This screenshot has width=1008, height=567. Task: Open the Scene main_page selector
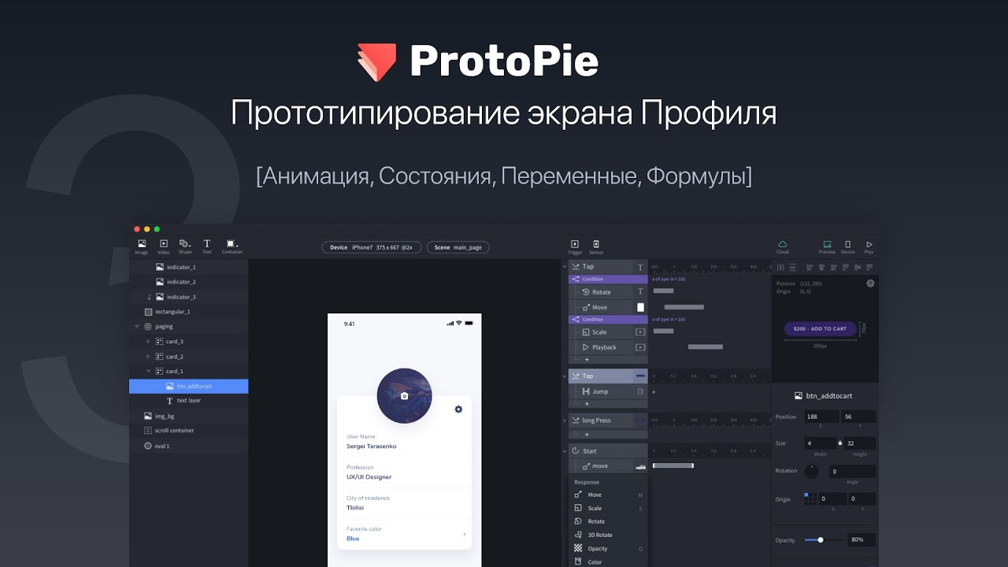(458, 247)
